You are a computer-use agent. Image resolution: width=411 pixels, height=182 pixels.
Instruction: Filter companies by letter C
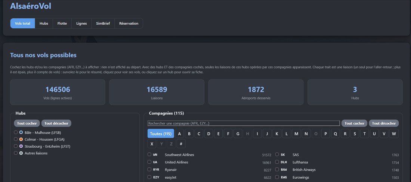pyautogui.click(x=199, y=134)
